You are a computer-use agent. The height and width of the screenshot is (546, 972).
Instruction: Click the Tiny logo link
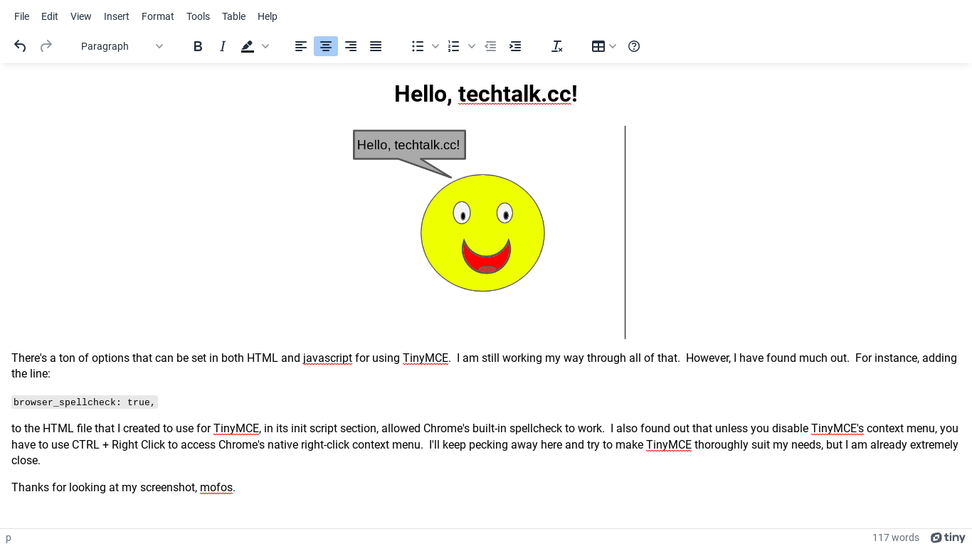pos(948,537)
